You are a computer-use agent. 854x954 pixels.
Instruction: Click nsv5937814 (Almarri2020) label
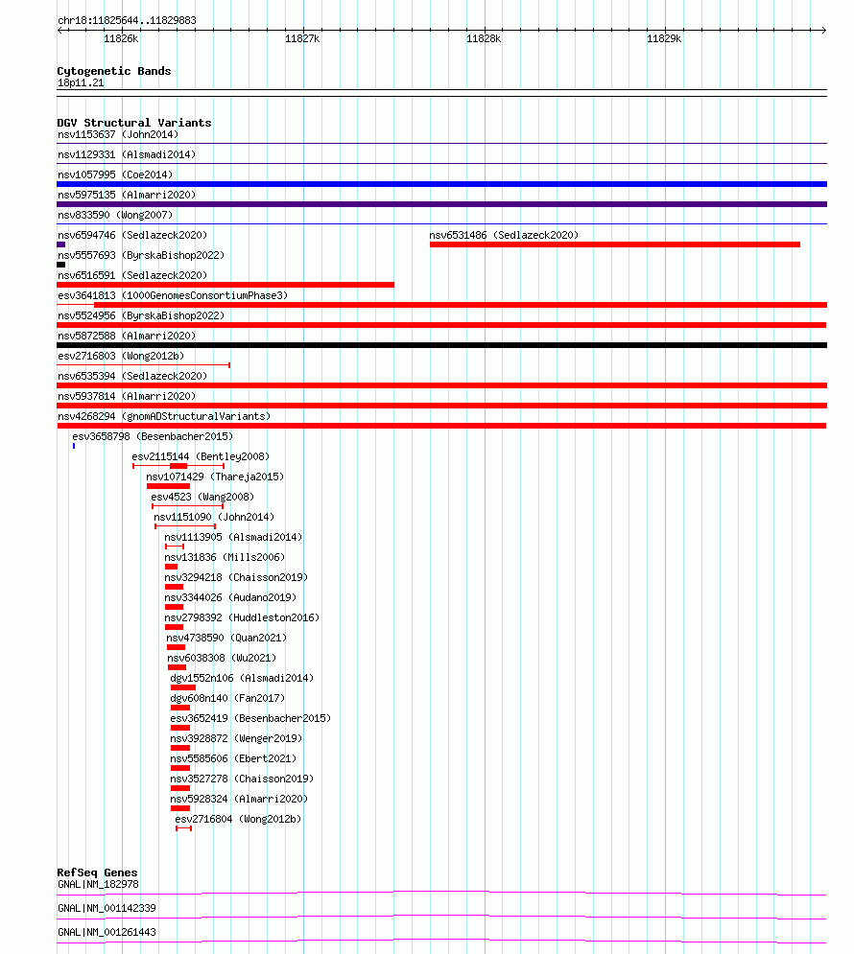tap(127, 396)
